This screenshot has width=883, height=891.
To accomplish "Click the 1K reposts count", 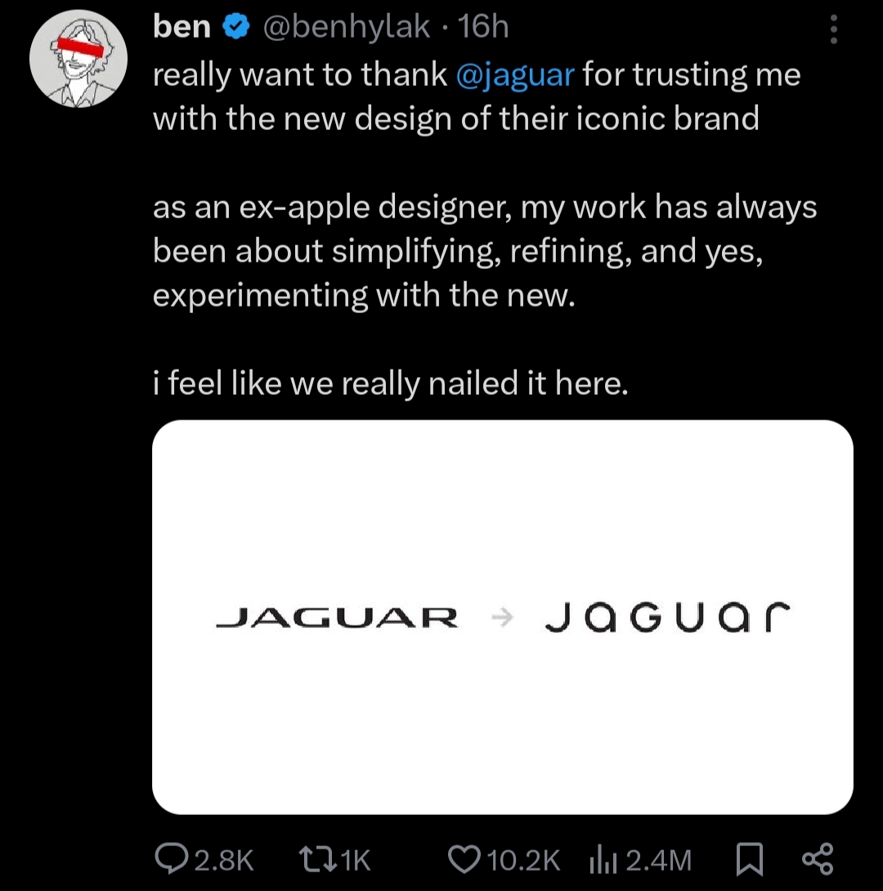I will coord(355,859).
